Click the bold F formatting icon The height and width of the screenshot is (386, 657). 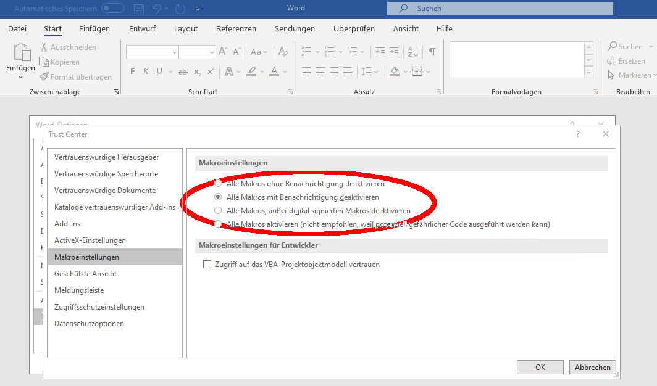pos(132,72)
